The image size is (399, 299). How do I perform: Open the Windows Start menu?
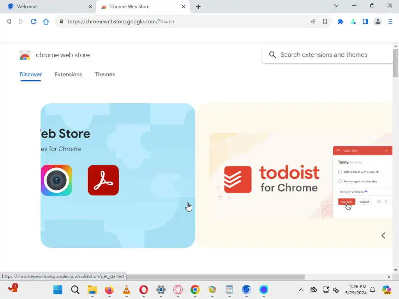point(58,290)
